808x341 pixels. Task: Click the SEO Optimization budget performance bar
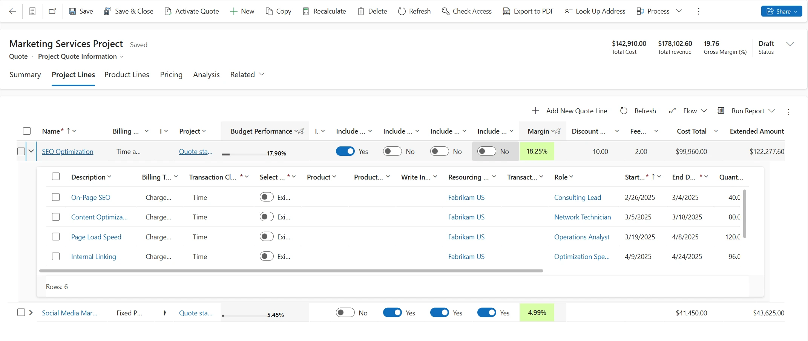[x=245, y=154]
